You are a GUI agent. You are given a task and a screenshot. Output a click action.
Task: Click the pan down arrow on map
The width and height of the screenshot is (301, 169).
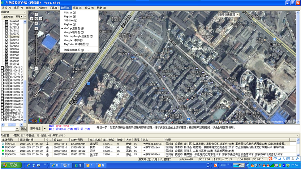(x=36, y=22)
